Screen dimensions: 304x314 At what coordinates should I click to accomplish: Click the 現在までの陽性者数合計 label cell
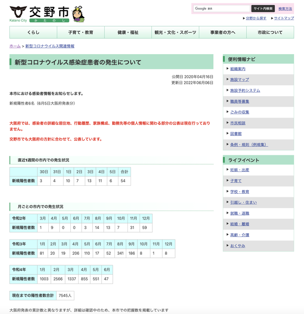pos(33,296)
